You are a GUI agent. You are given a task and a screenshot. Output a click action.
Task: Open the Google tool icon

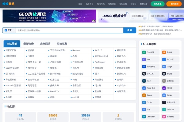click(164, 66)
